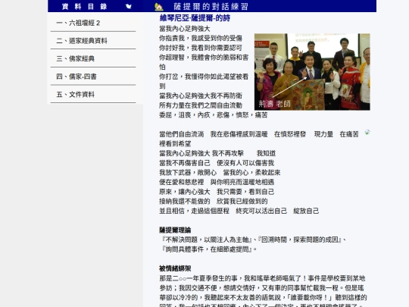
Task: Click line 接納我還不能做的
Action: tap(185, 202)
